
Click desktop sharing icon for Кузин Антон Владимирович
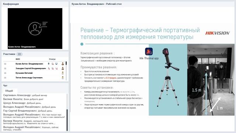click(x=56, y=64)
